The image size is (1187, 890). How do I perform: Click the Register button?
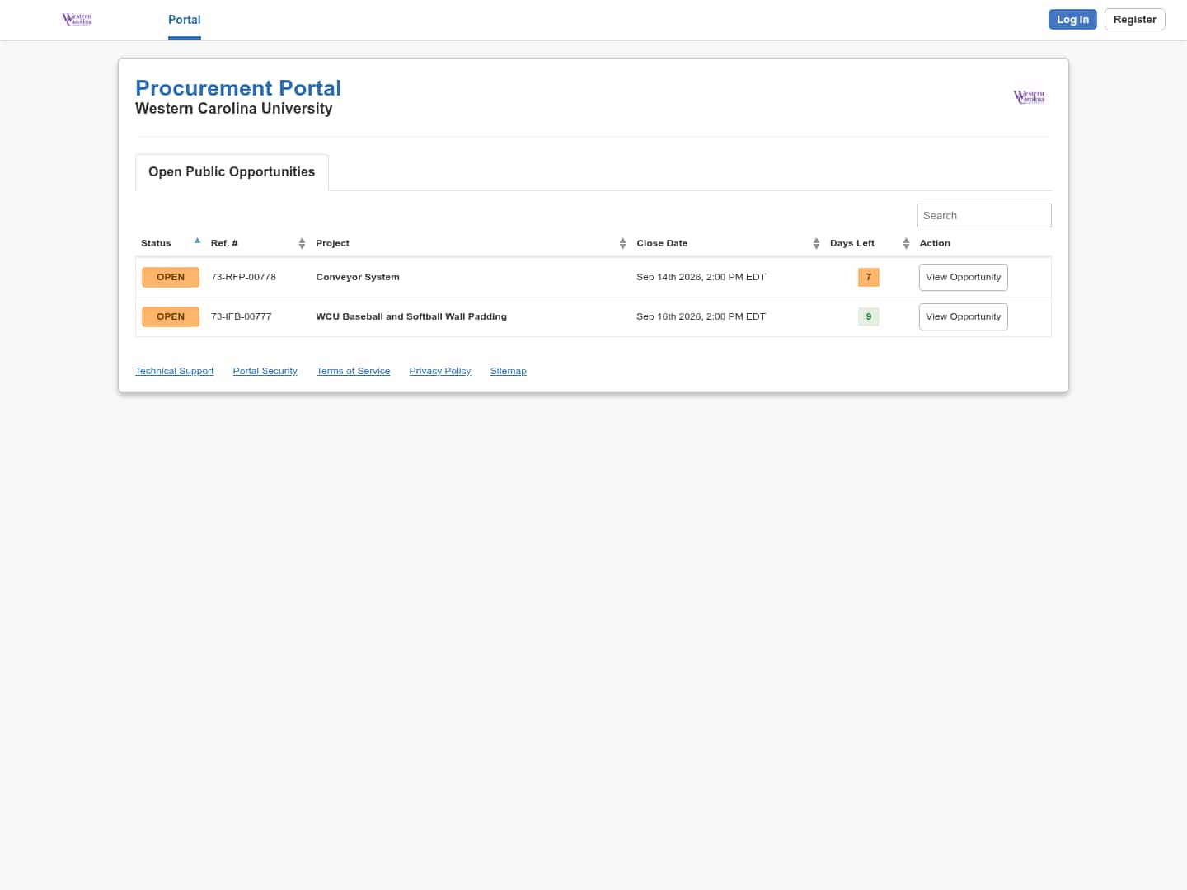pyautogui.click(x=1134, y=20)
